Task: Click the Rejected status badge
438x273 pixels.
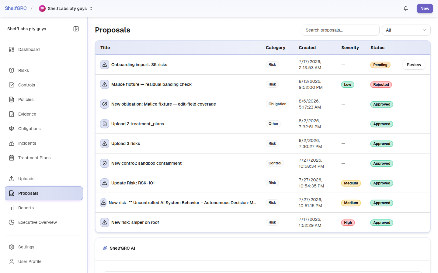Action: (x=381, y=85)
